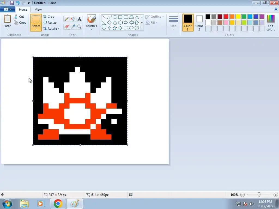279x209 pixels.
Task: Select the Pencil tool
Action: click(66, 19)
